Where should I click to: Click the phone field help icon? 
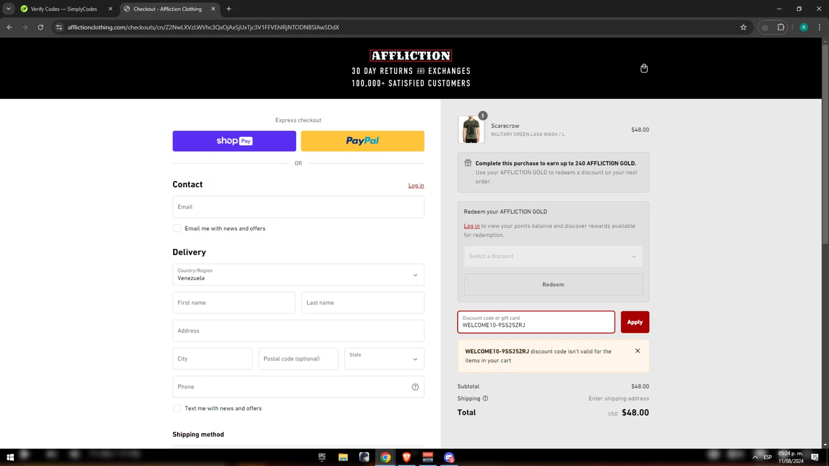tap(415, 387)
